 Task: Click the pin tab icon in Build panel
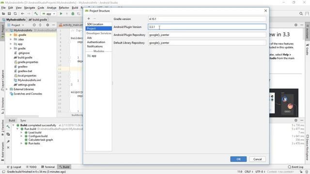(8, 142)
